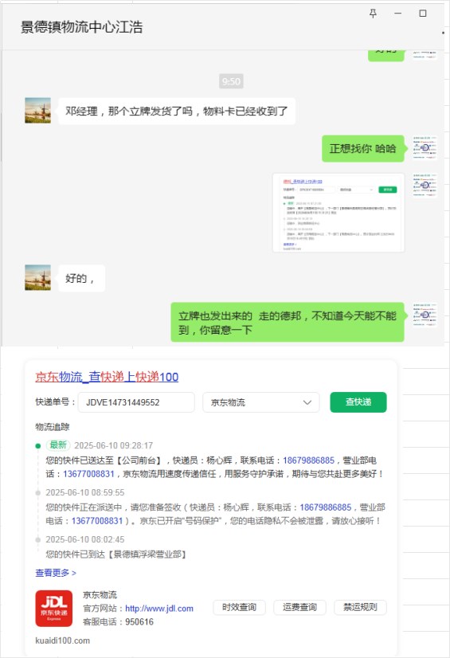The height and width of the screenshot is (658, 450).
Task: Open the 京东物流_查快递上快递100 title link
Action: tap(107, 377)
